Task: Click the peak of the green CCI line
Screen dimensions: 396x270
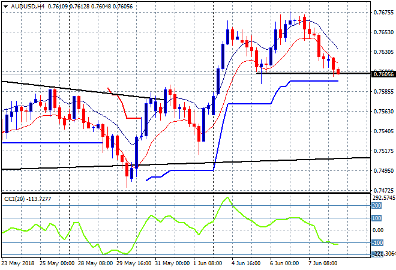Action: 227,197
